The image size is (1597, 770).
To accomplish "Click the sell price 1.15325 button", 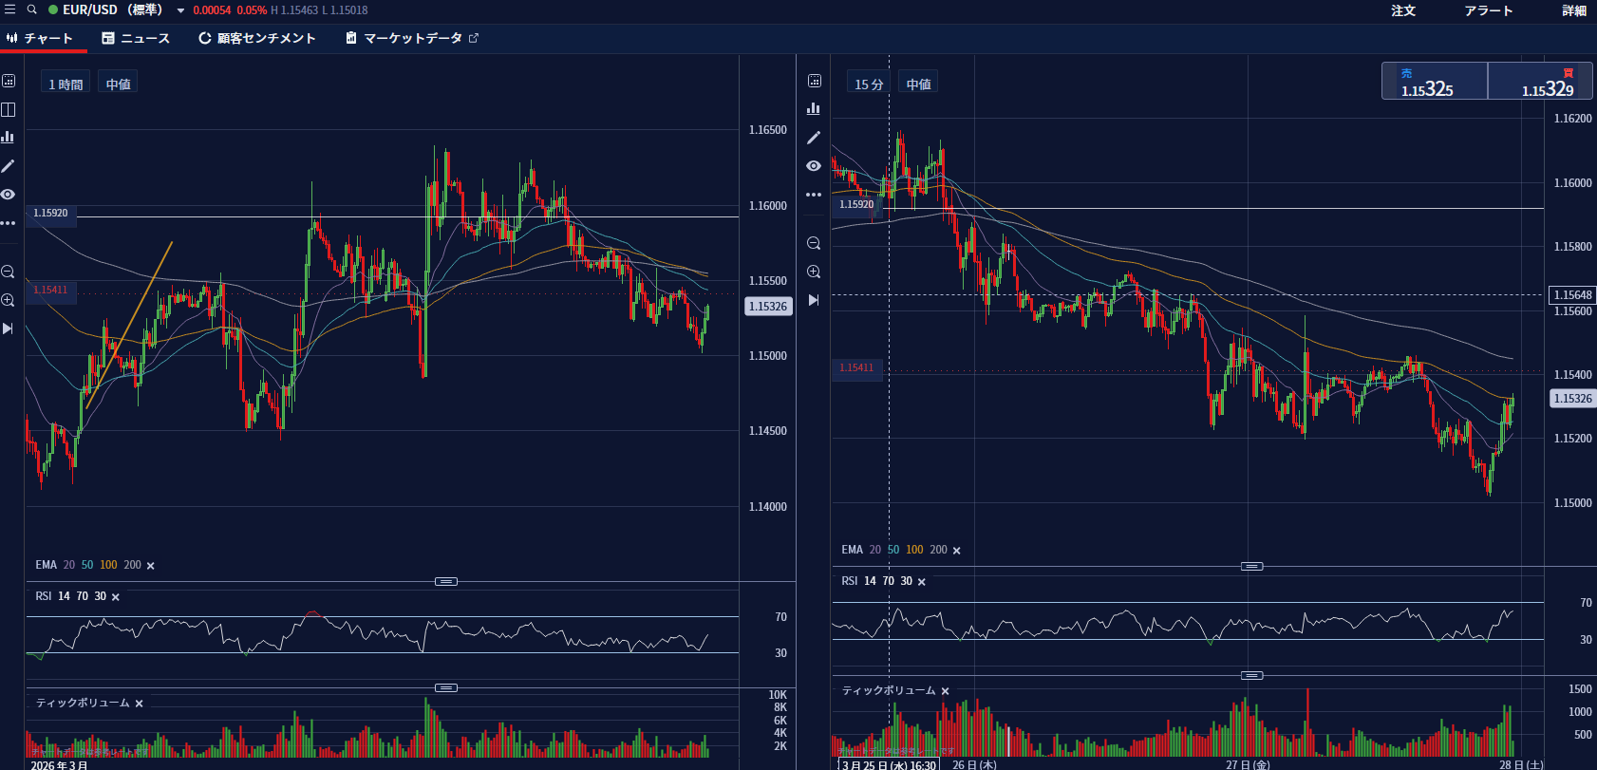I will click(1435, 82).
